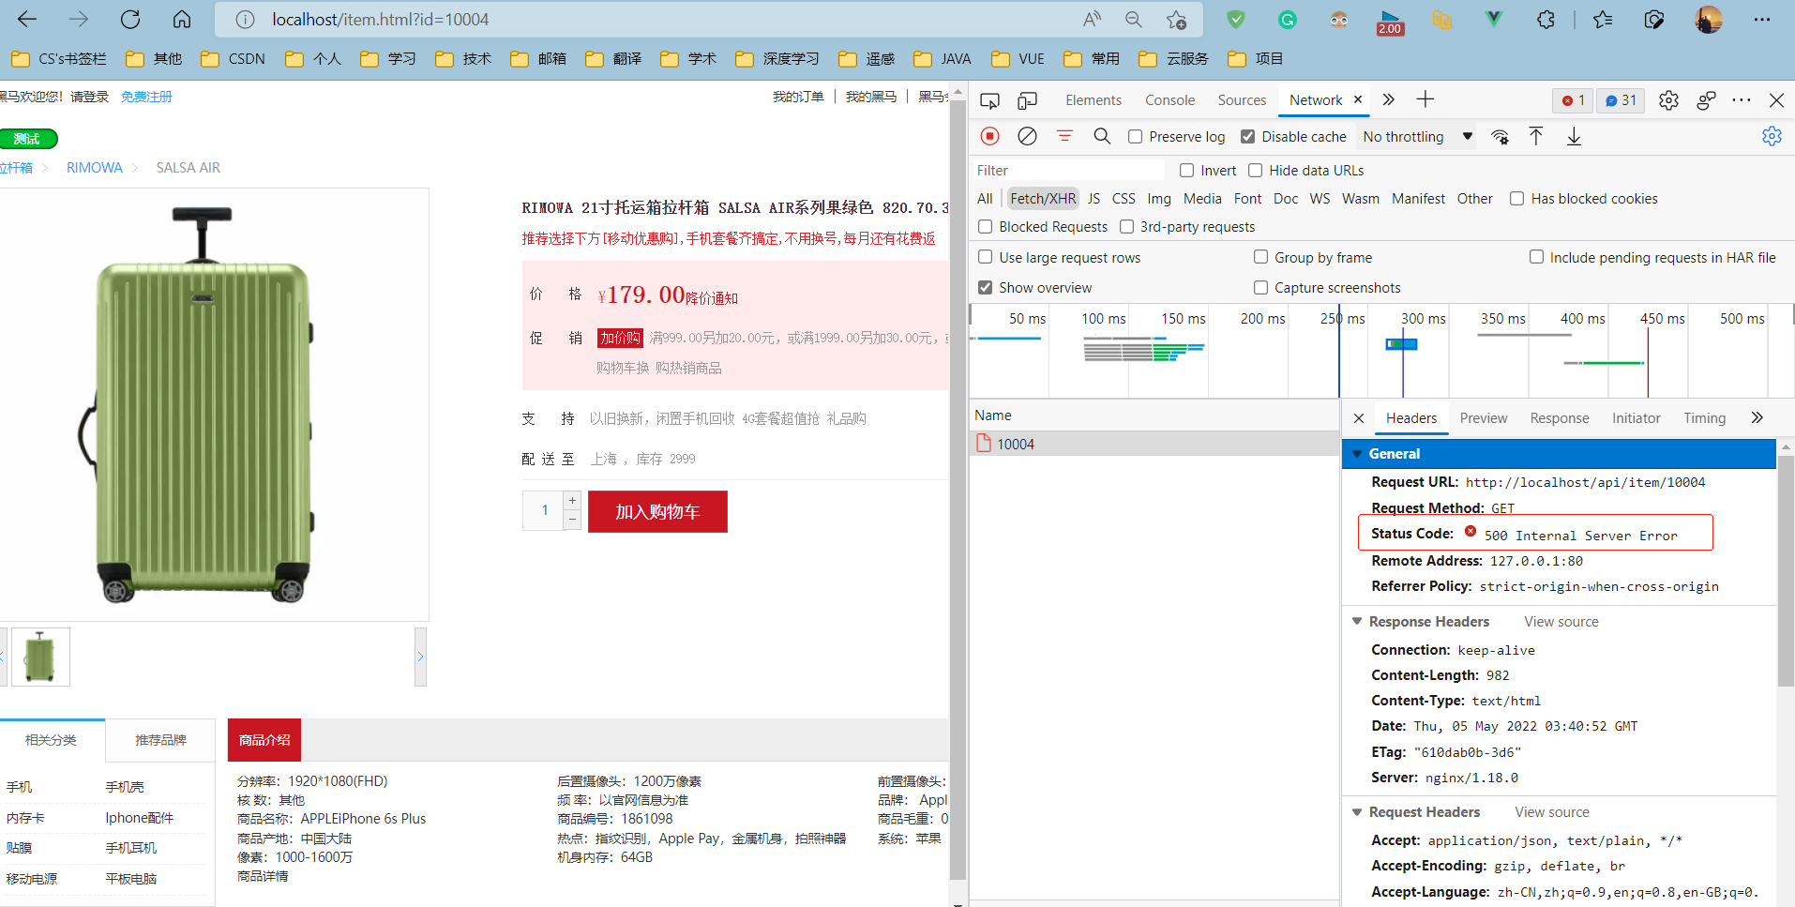Viewport: 1795px width, 907px height.
Task: Open the read aloud icon in address bar
Action: click(1092, 19)
